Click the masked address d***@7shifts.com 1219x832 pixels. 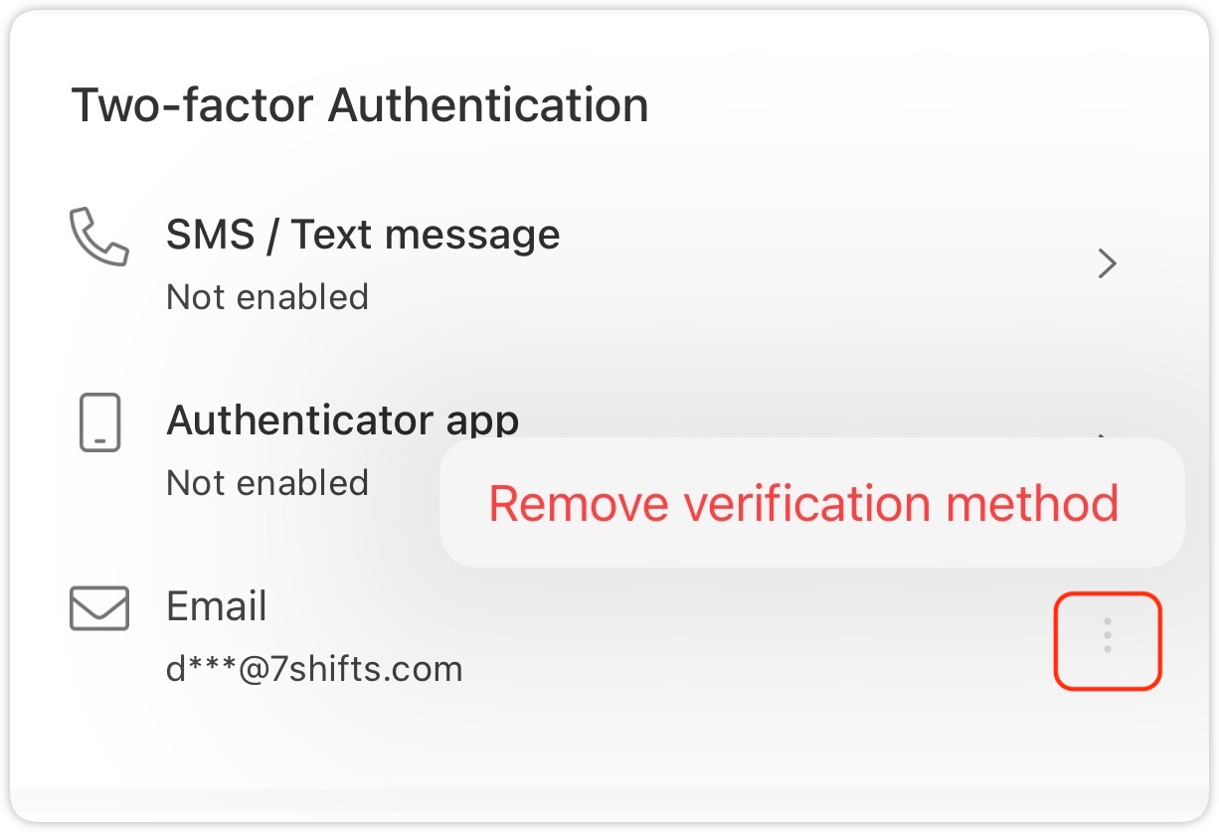click(x=314, y=668)
